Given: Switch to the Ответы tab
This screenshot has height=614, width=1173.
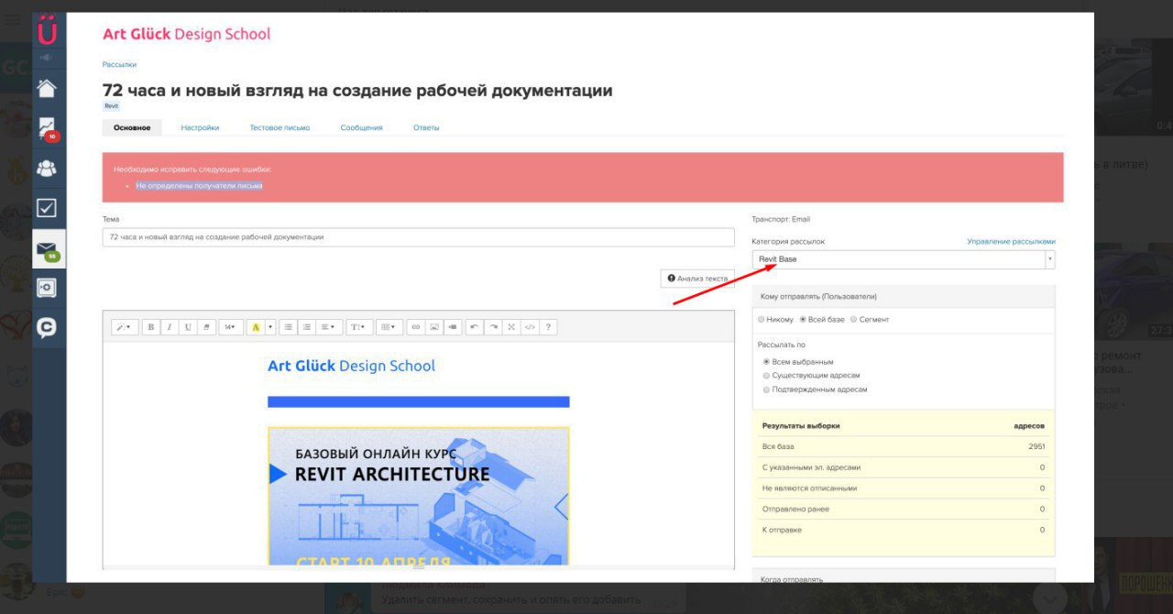Looking at the screenshot, I should coord(426,128).
